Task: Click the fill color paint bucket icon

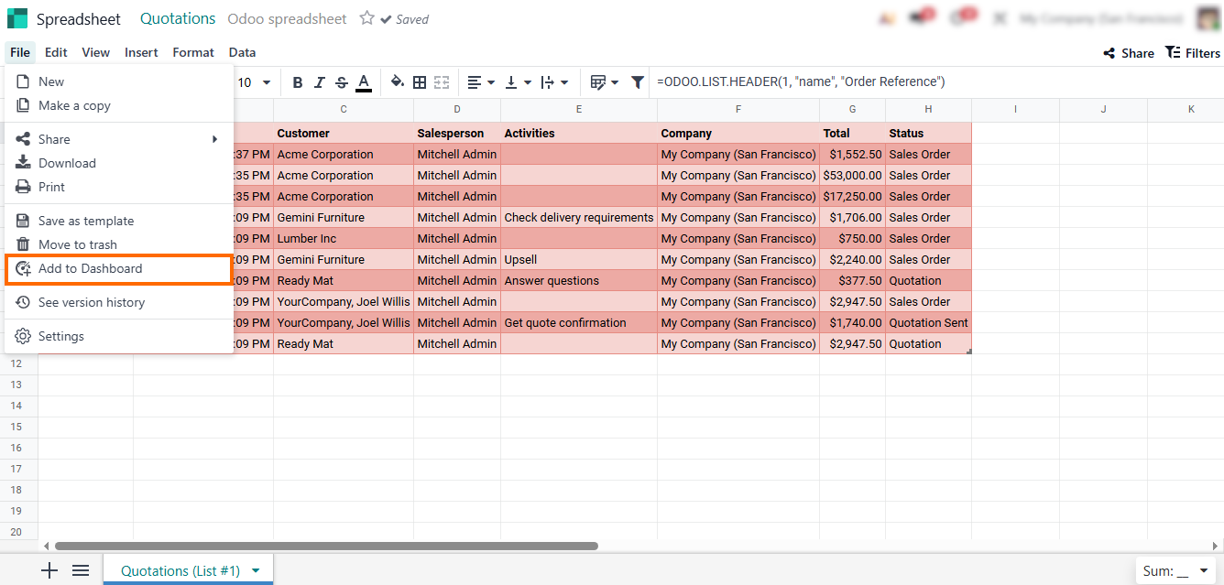Action: 397,82
